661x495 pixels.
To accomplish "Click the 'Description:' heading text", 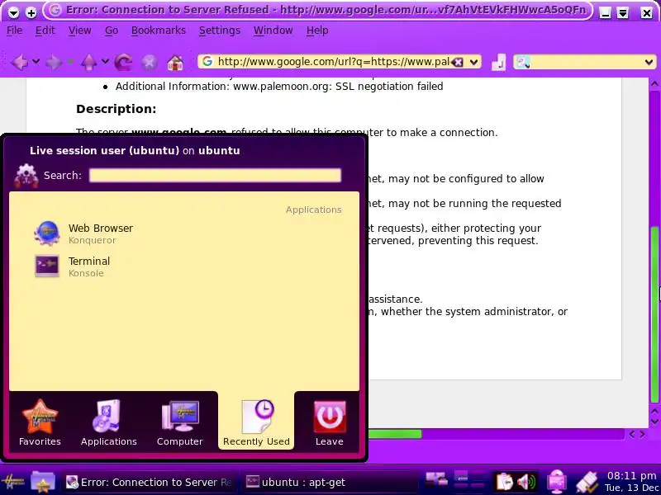I will click(116, 109).
